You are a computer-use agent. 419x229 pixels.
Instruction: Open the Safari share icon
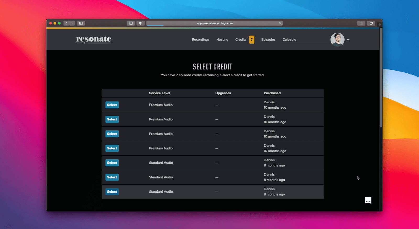(361, 23)
